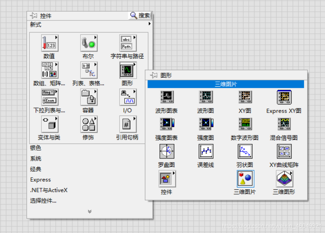Open the 字符串与路径 palette icon
Screen dimensions: 325x233
pyautogui.click(x=128, y=43)
